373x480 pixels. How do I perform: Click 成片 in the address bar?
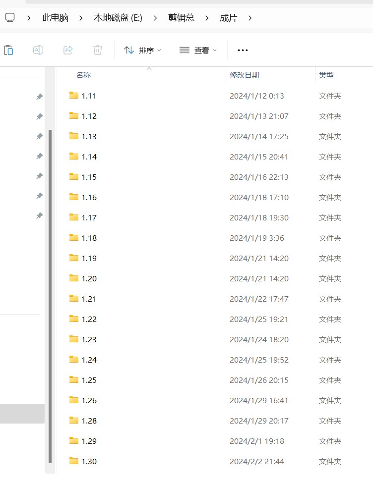(x=228, y=18)
